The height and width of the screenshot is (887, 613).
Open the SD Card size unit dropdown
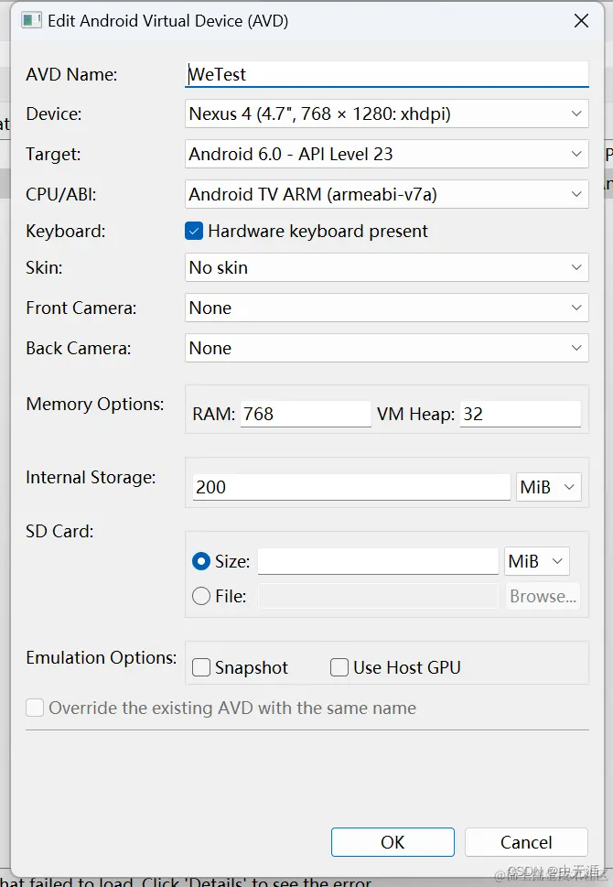(536, 561)
